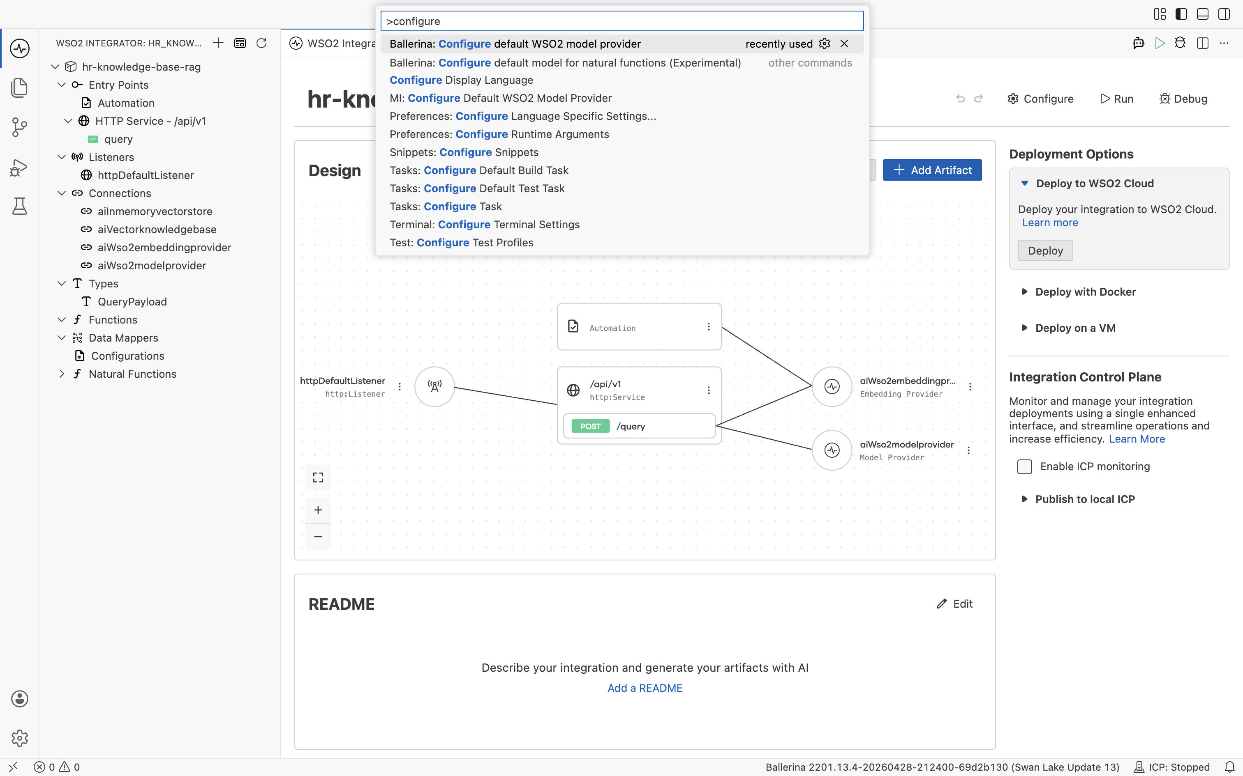This screenshot has width=1243, height=776.
Task: Click the Add a README link
Action: tap(645, 688)
